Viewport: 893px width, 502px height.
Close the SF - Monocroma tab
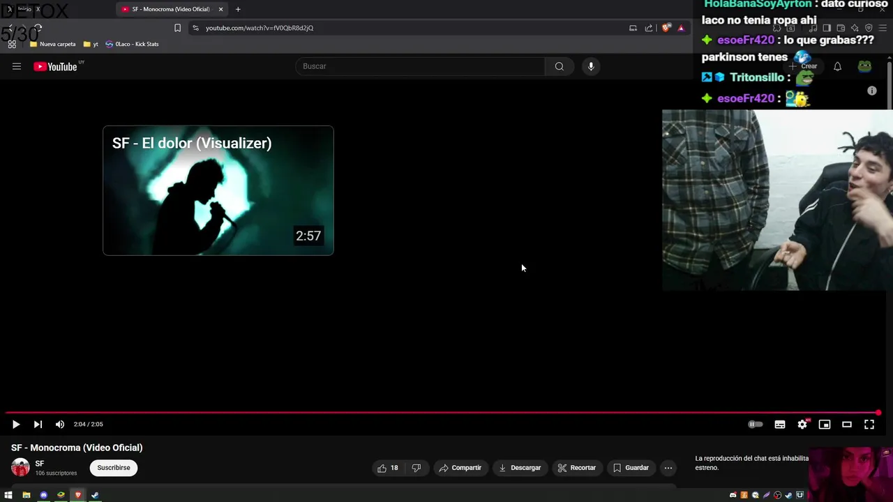tap(221, 9)
